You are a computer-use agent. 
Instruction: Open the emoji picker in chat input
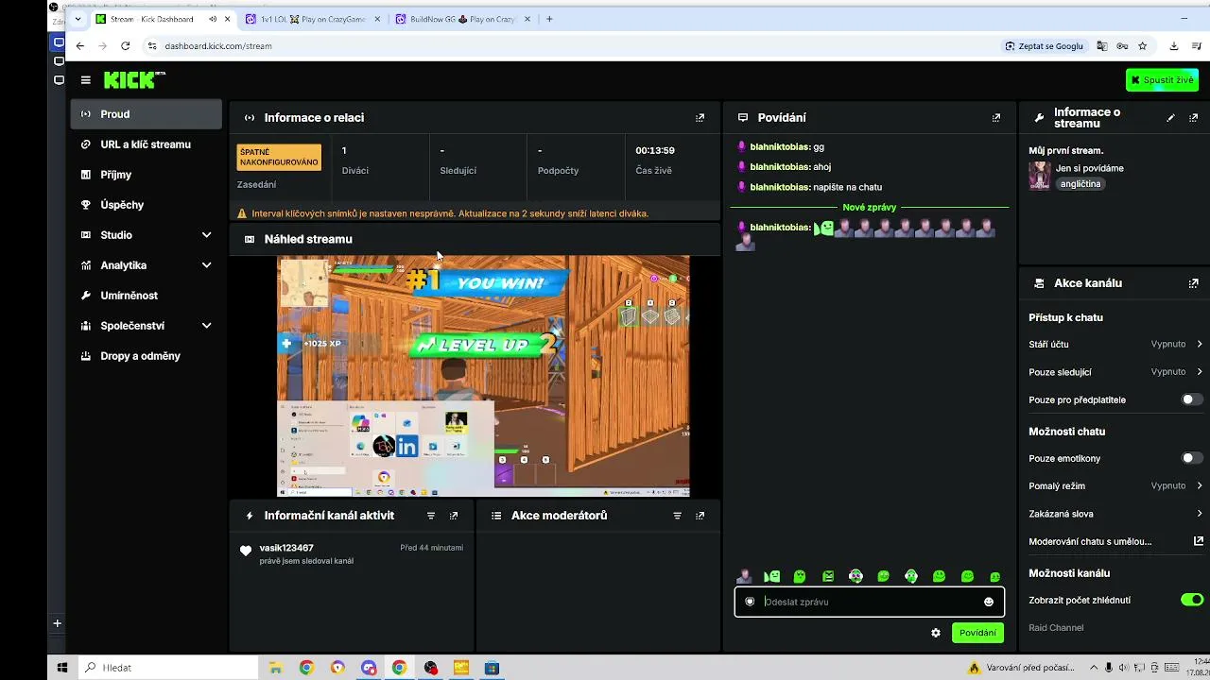[x=989, y=602]
